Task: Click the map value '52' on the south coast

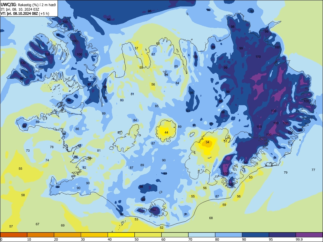Action: tap(161, 227)
